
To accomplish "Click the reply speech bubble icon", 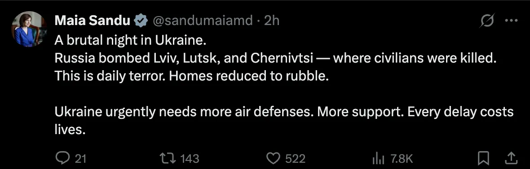I will tap(62, 157).
